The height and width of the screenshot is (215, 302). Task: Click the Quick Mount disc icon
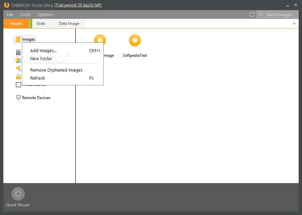click(18, 194)
